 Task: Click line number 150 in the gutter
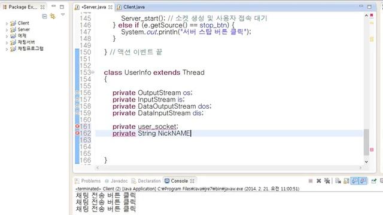pyautogui.click(x=85, y=52)
